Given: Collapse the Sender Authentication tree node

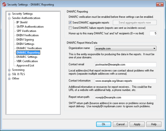Looking at the screenshot, I should click(x=9, y=18).
